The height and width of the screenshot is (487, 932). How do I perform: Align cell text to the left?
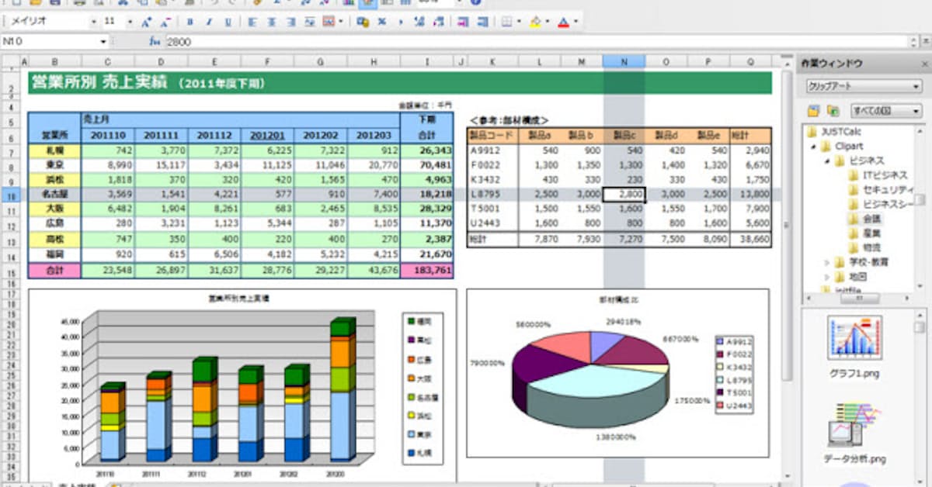coord(252,22)
